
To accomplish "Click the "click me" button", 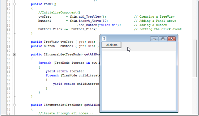I will click(112, 45).
